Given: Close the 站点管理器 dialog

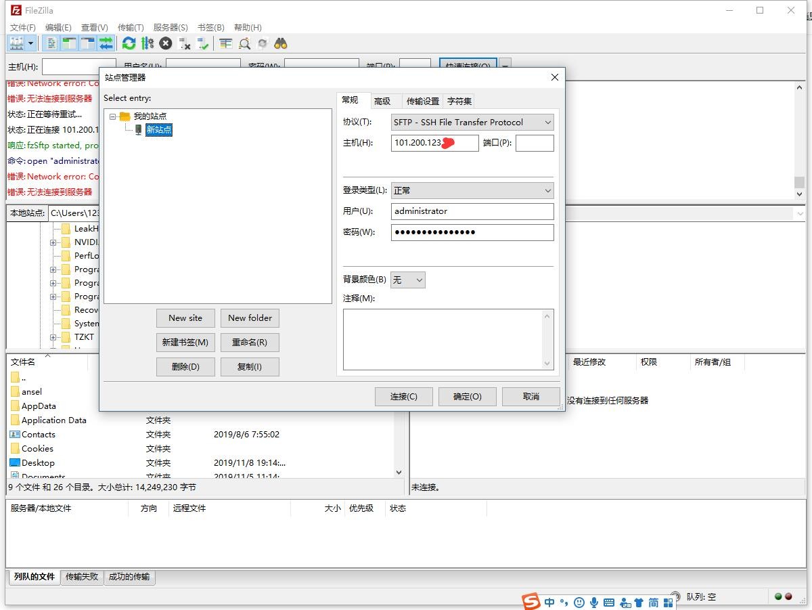Looking at the screenshot, I should tap(555, 77).
